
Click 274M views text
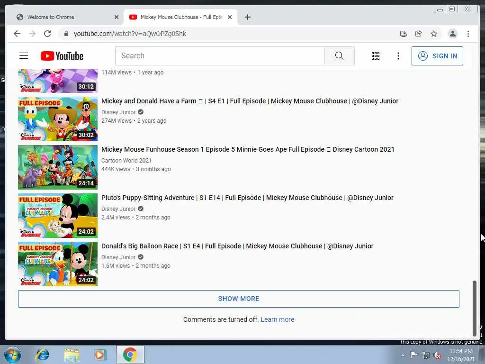117,121
